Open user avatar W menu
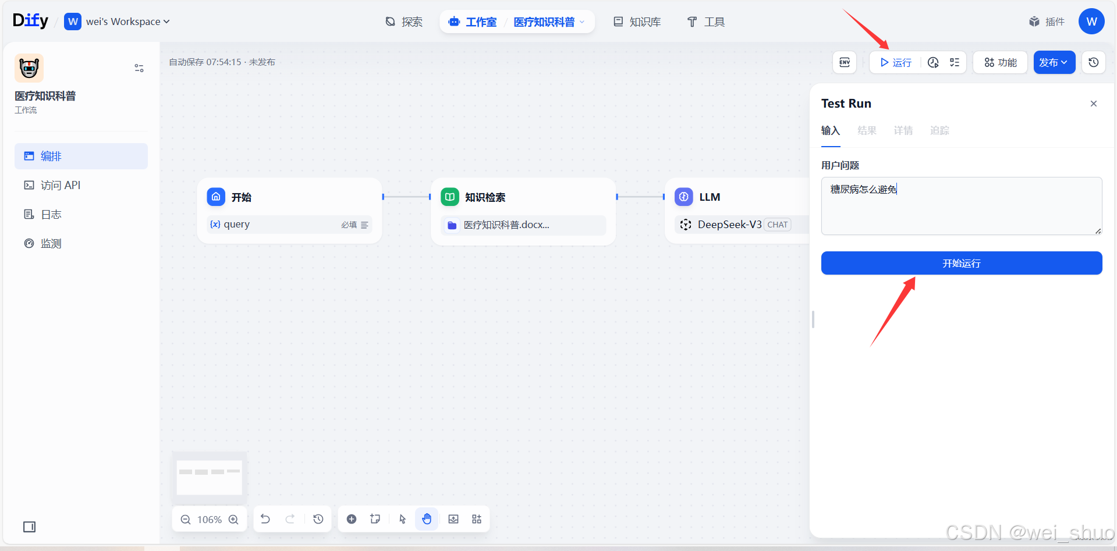Image resolution: width=1117 pixels, height=551 pixels. pyautogui.click(x=1091, y=22)
